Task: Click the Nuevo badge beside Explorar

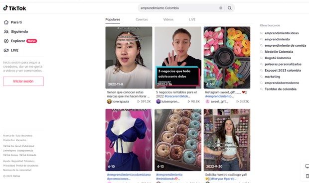Action: (x=31, y=41)
